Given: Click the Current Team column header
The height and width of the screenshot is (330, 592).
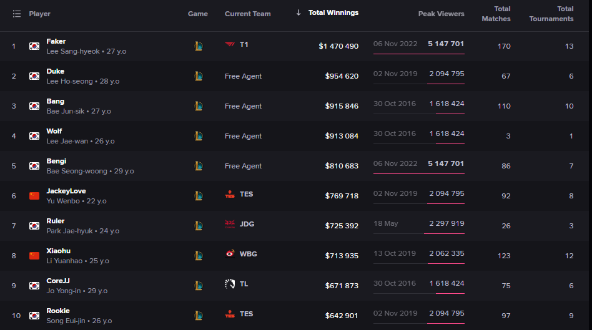Looking at the screenshot, I should click(248, 14).
